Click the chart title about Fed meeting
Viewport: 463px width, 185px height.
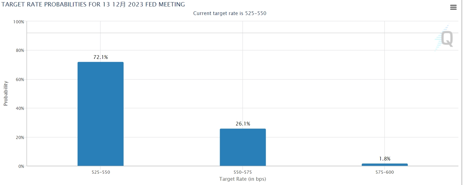click(x=93, y=4)
